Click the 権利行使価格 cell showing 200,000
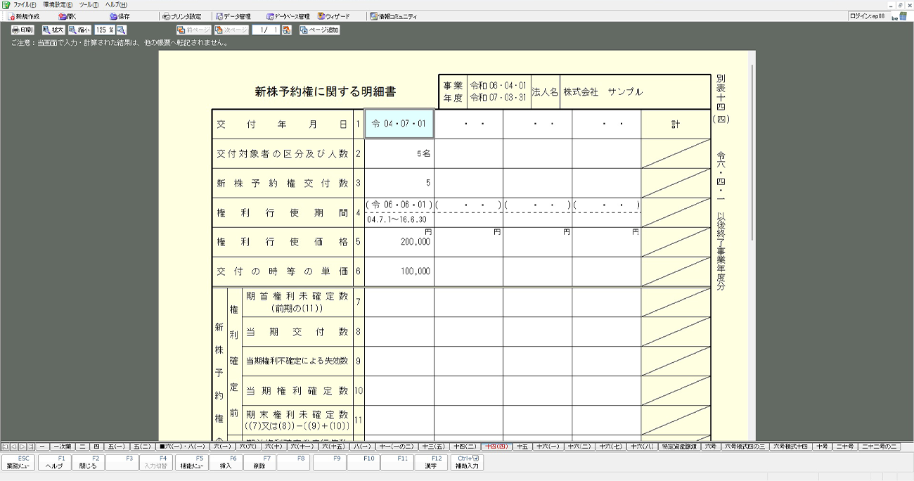The width and height of the screenshot is (914, 481). tap(399, 242)
